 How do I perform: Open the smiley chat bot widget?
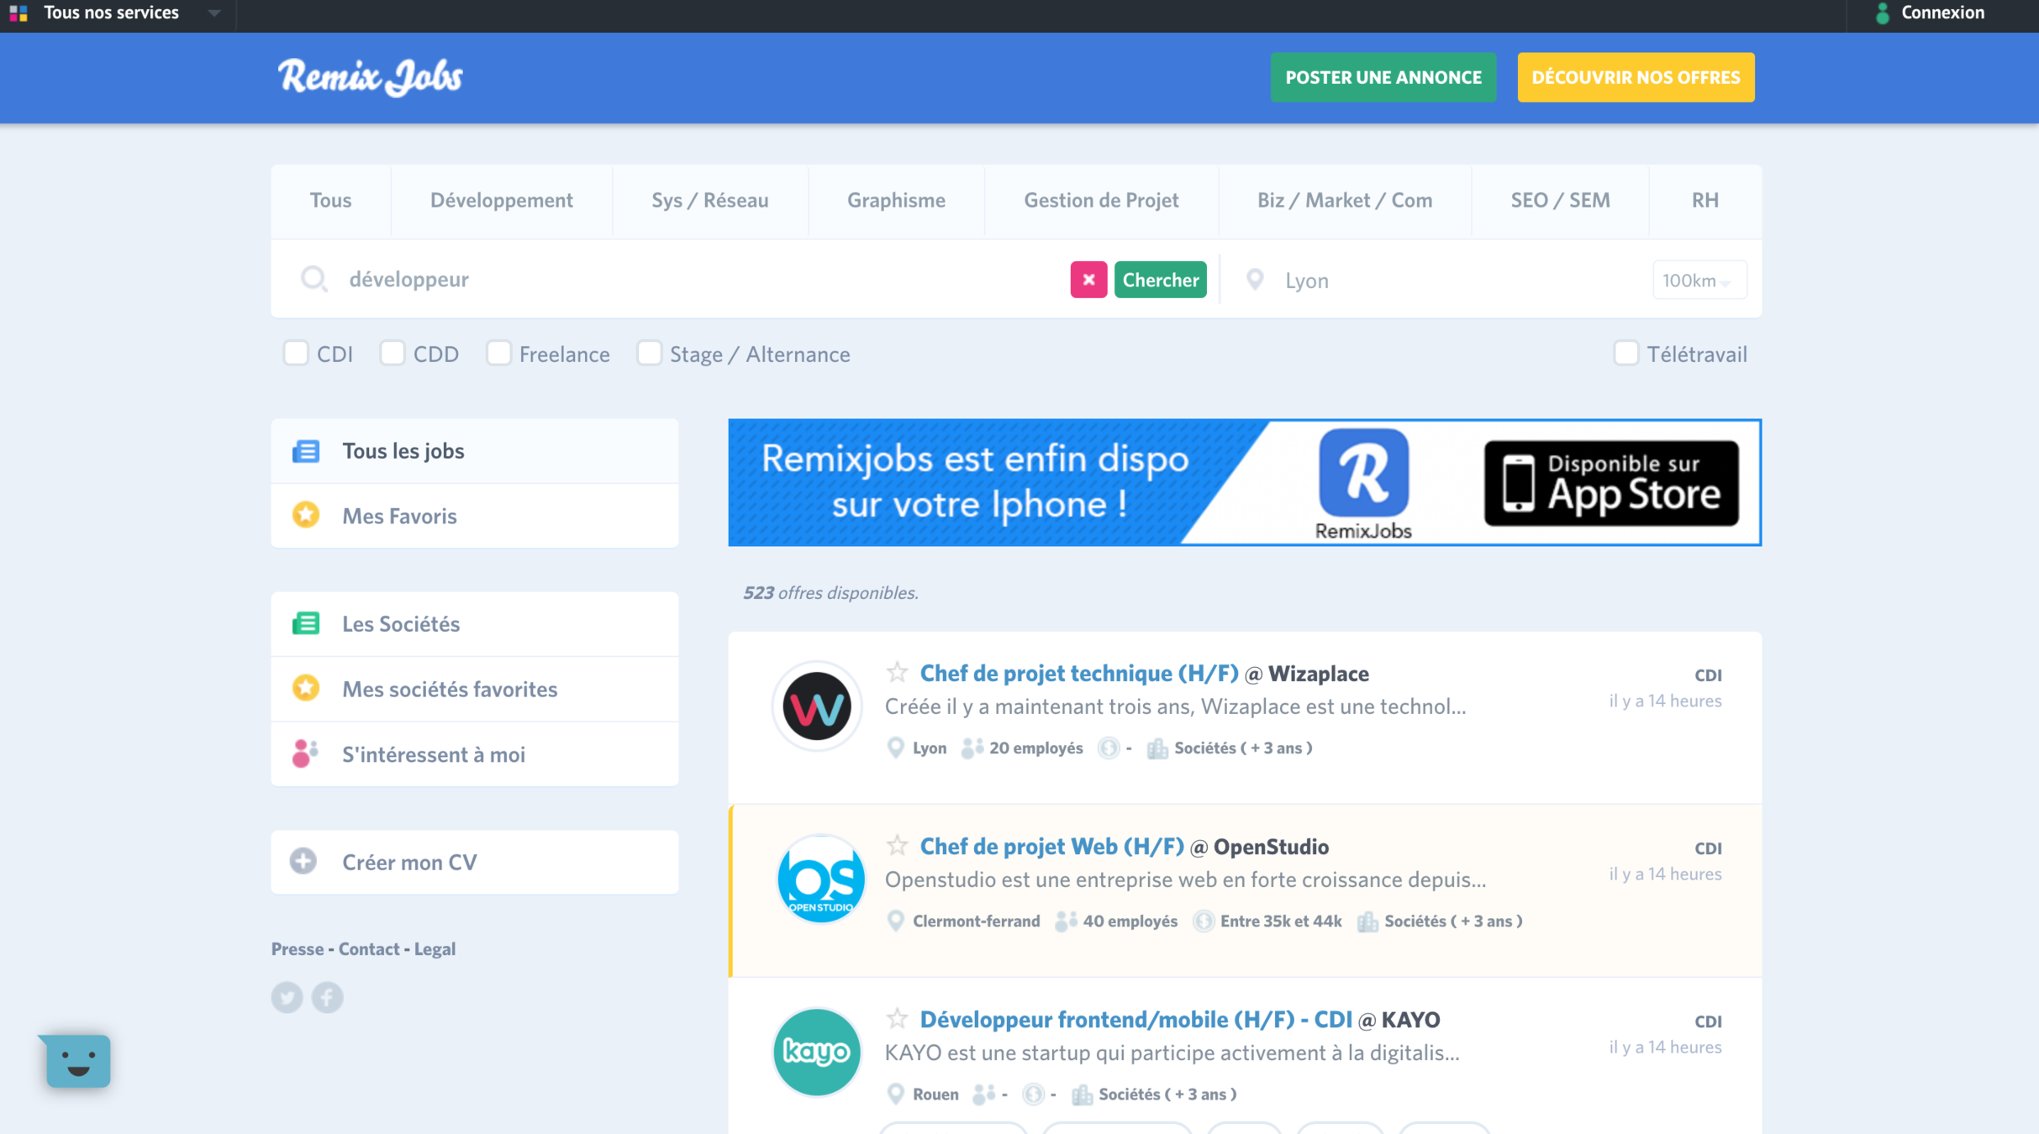point(77,1061)
